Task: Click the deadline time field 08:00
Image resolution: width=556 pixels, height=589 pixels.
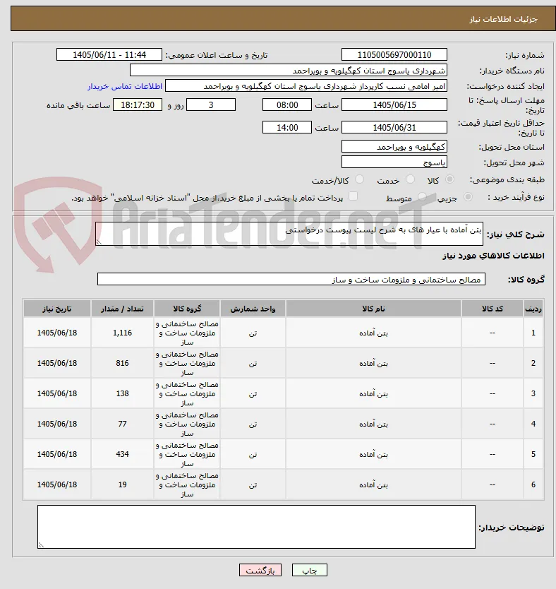Action: (x=287, y=105)
